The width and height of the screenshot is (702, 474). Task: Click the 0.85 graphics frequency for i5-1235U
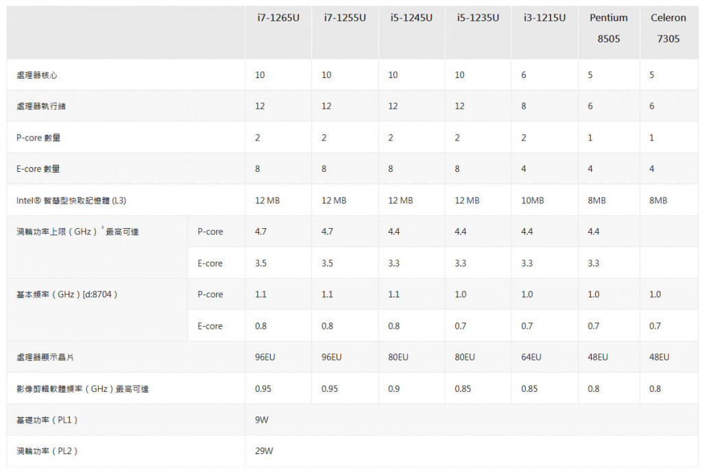[463, 388]
